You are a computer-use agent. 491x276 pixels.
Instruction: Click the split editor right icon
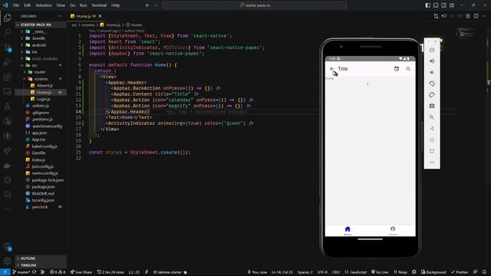[x=476, y=16]
